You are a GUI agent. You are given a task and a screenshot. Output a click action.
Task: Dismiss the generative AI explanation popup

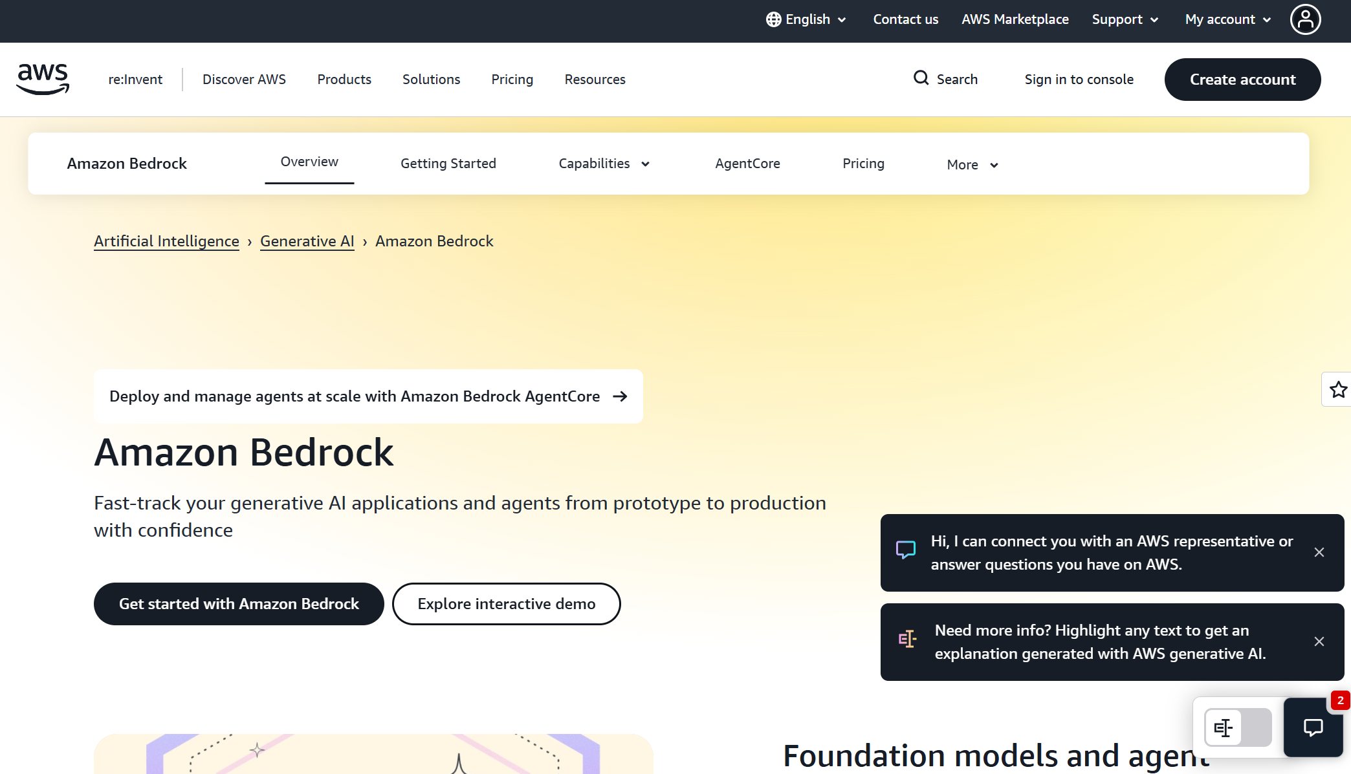(x=1319, y=641)
